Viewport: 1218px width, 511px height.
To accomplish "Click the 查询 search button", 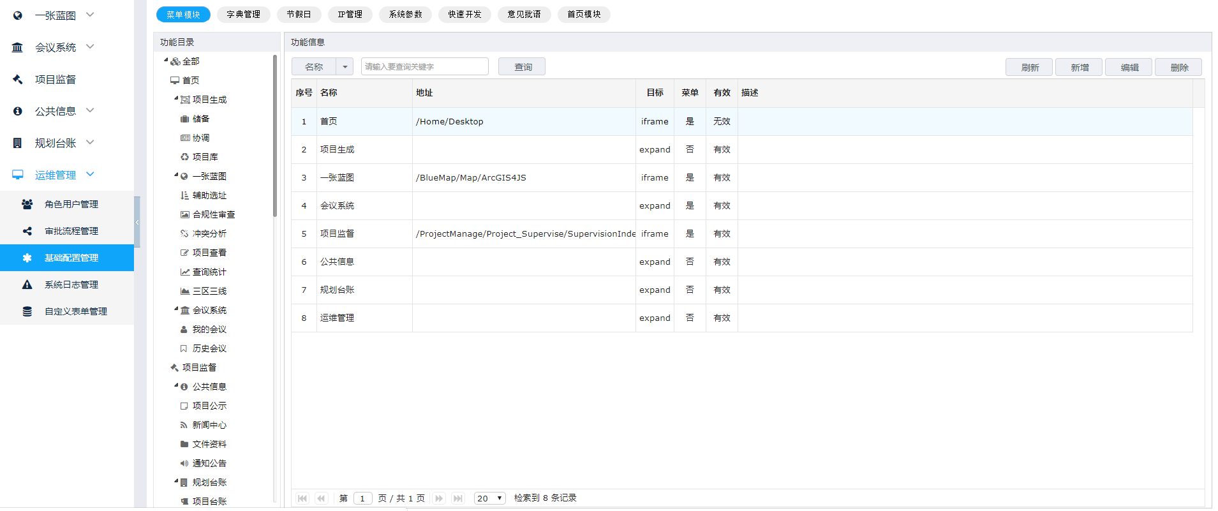I will click(x=522, y=67).
